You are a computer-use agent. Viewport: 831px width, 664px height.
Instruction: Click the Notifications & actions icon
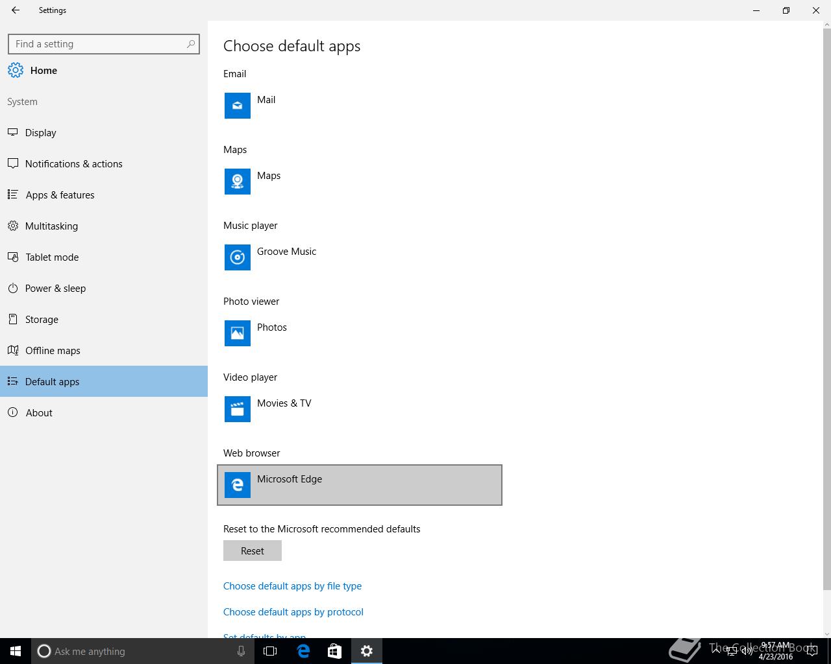13,163
